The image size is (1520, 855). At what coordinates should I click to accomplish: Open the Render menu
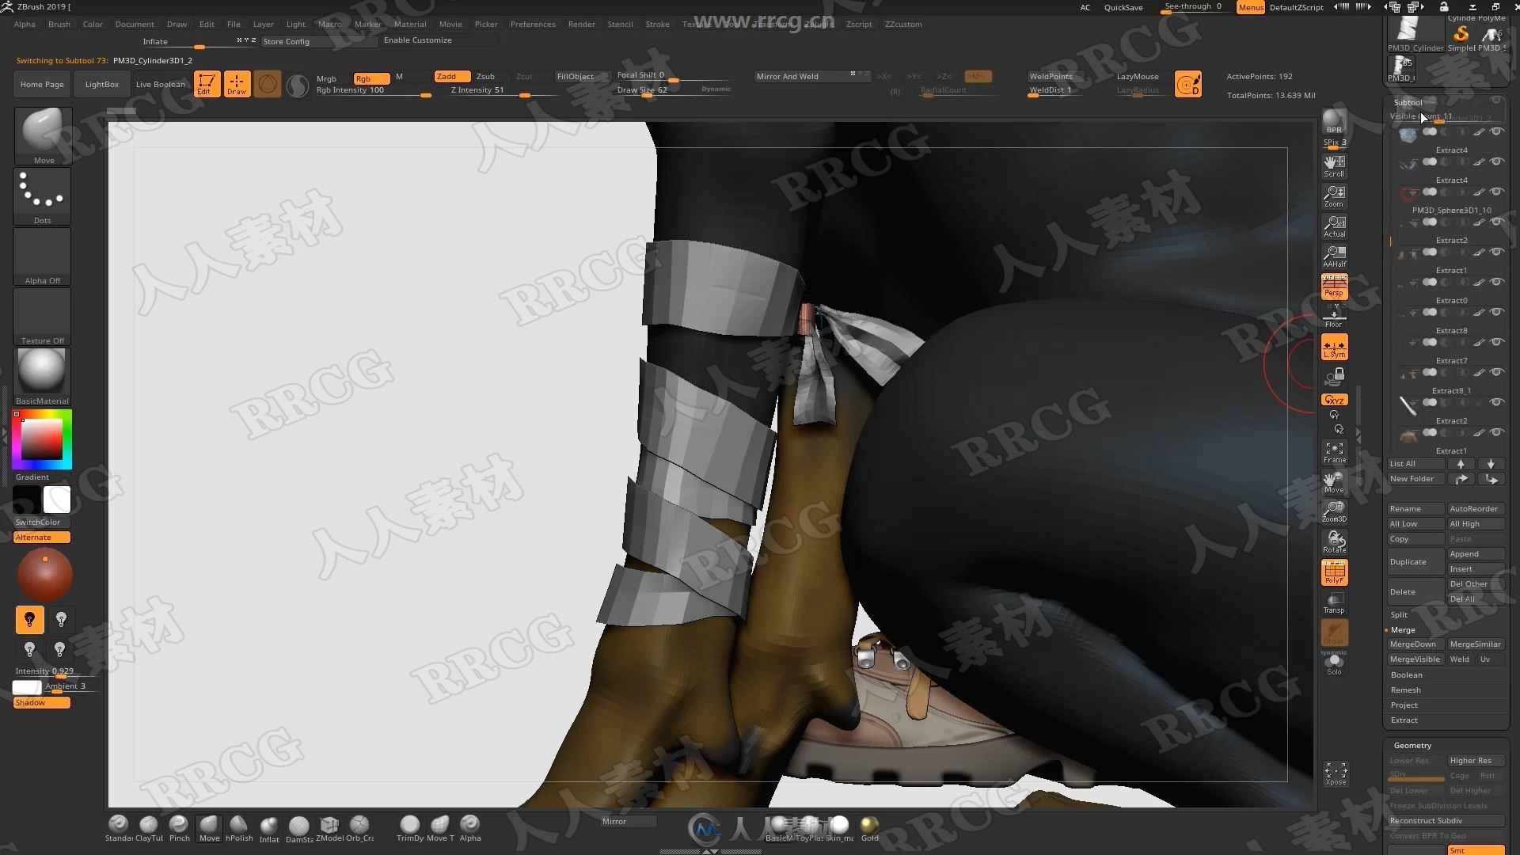coord(581,24)
